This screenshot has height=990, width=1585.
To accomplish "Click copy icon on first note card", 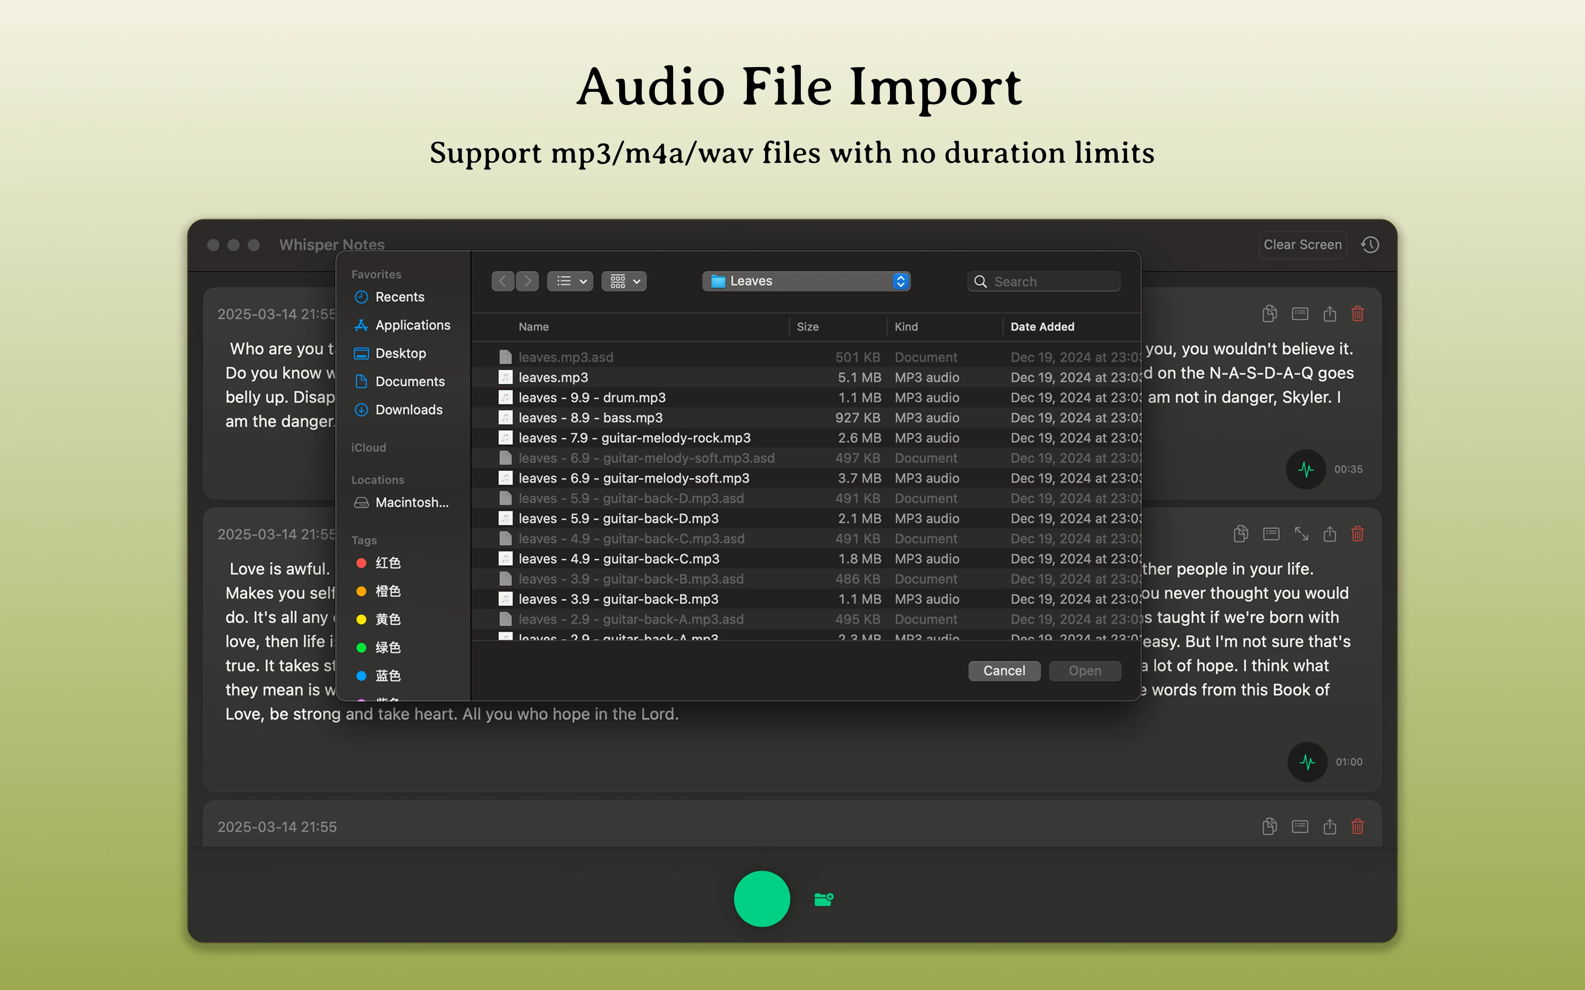I will pyautogui.click(x=1269, y=313).
